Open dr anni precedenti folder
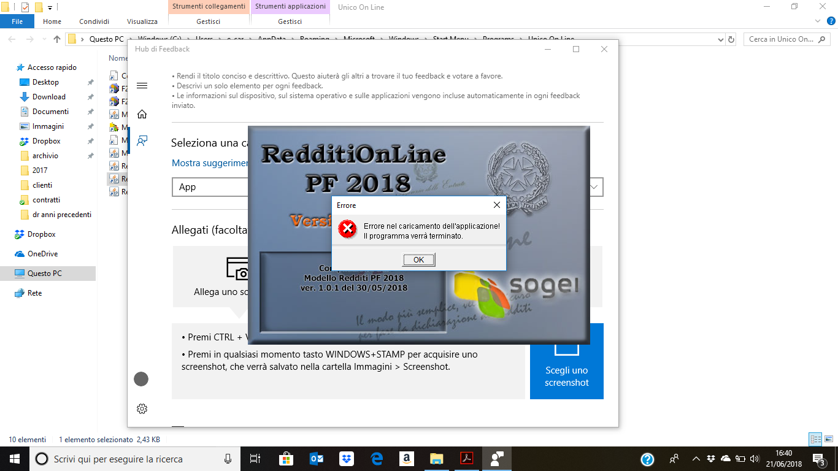This screenshot has height=471, width=838. 62,215
